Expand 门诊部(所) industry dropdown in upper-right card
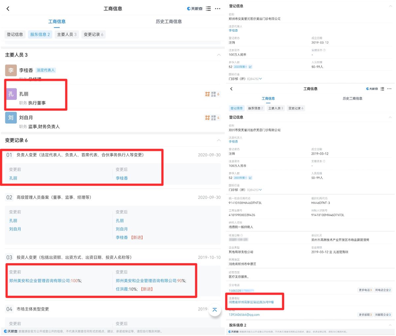 pos(260,79)
